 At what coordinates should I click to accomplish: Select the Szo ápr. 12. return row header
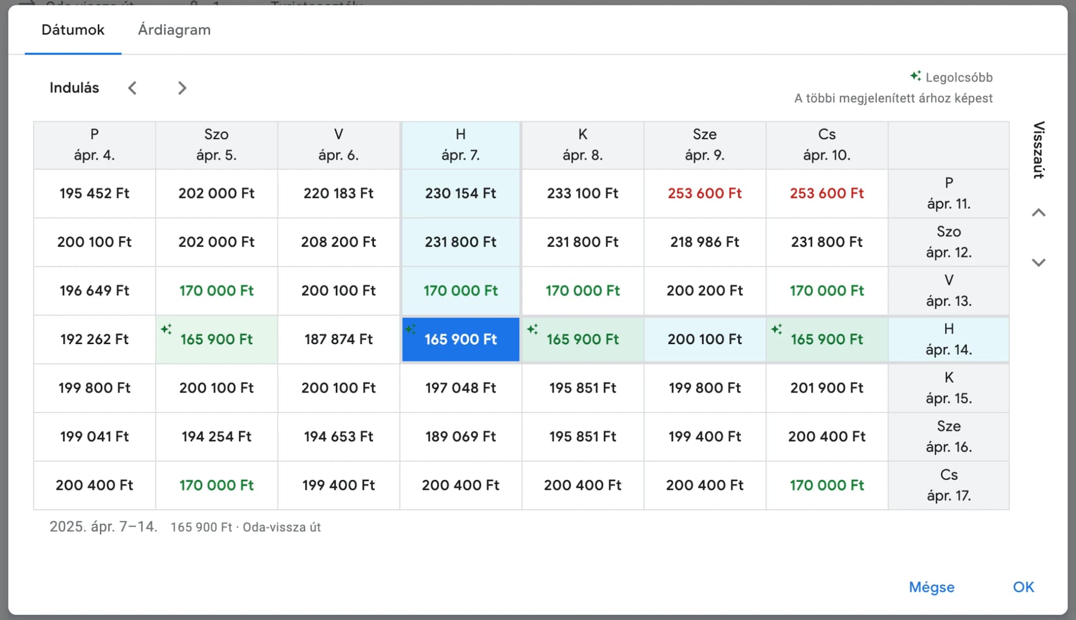[x=949, y=242]
